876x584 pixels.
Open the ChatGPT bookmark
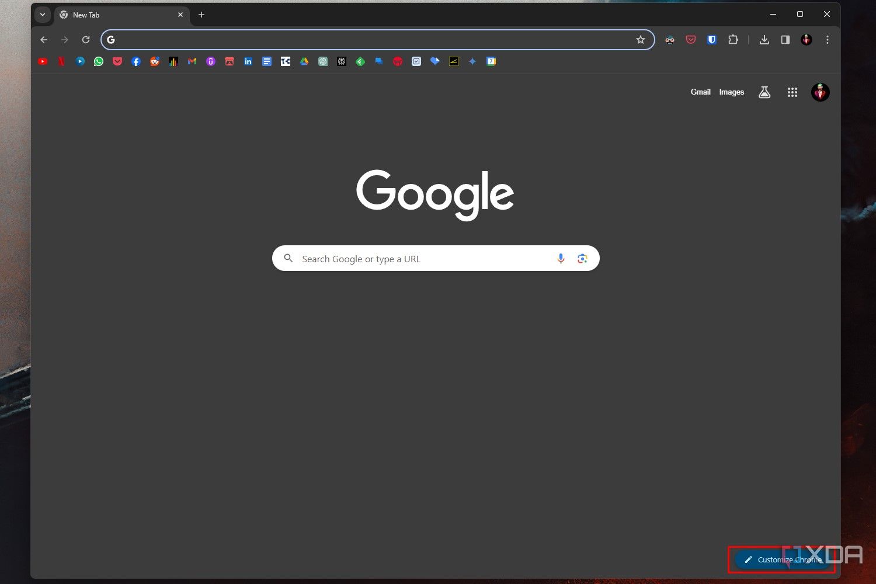pos(323,61)
